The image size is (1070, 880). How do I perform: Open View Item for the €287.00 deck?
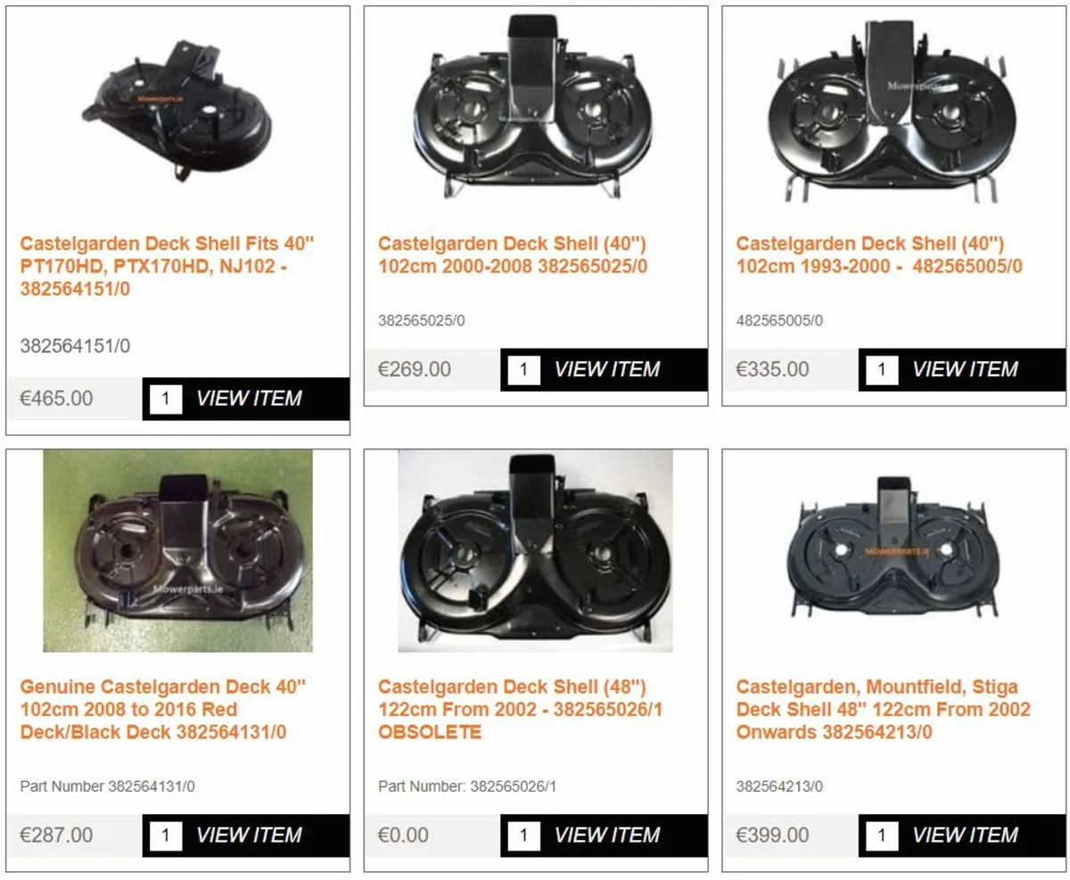(249, 835)
